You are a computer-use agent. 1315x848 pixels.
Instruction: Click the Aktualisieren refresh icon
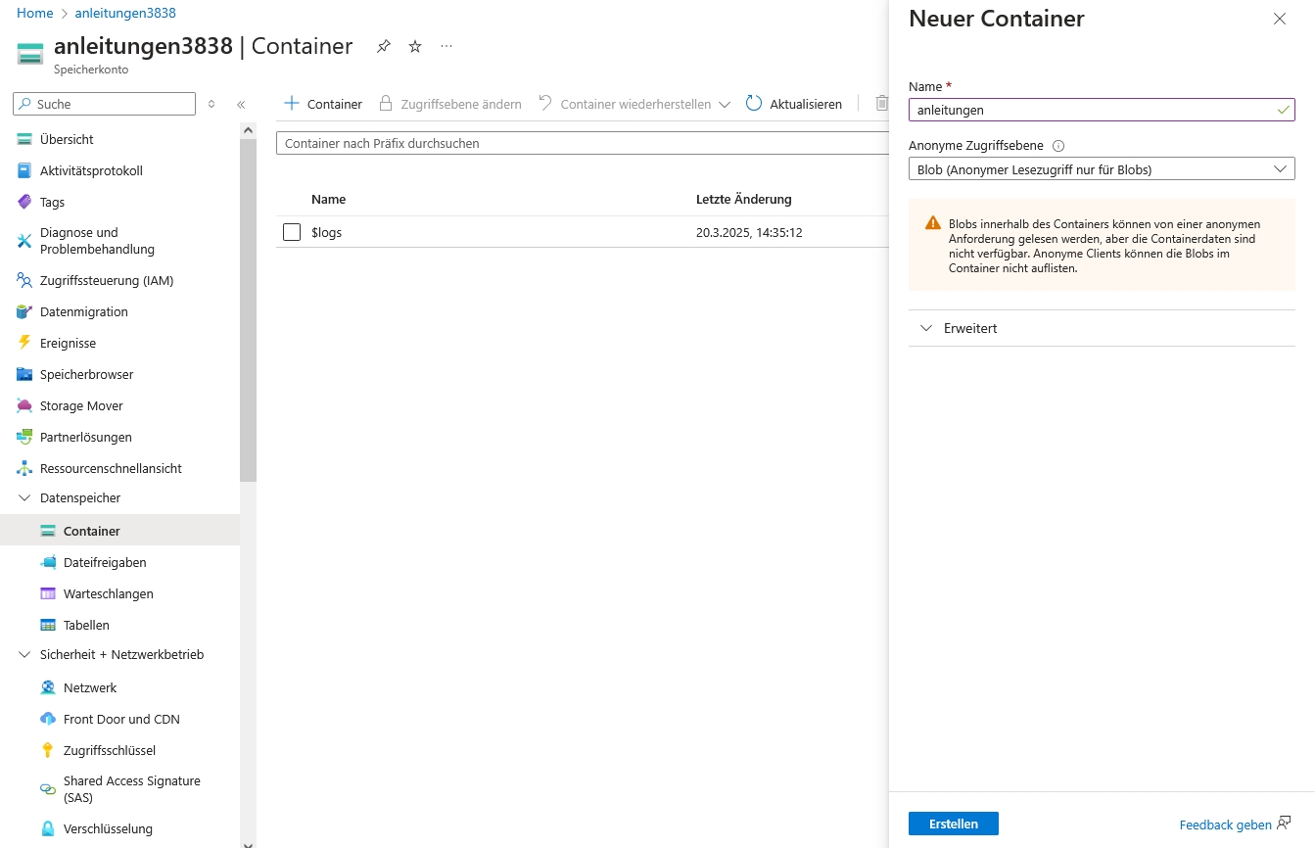pos(754,104)
